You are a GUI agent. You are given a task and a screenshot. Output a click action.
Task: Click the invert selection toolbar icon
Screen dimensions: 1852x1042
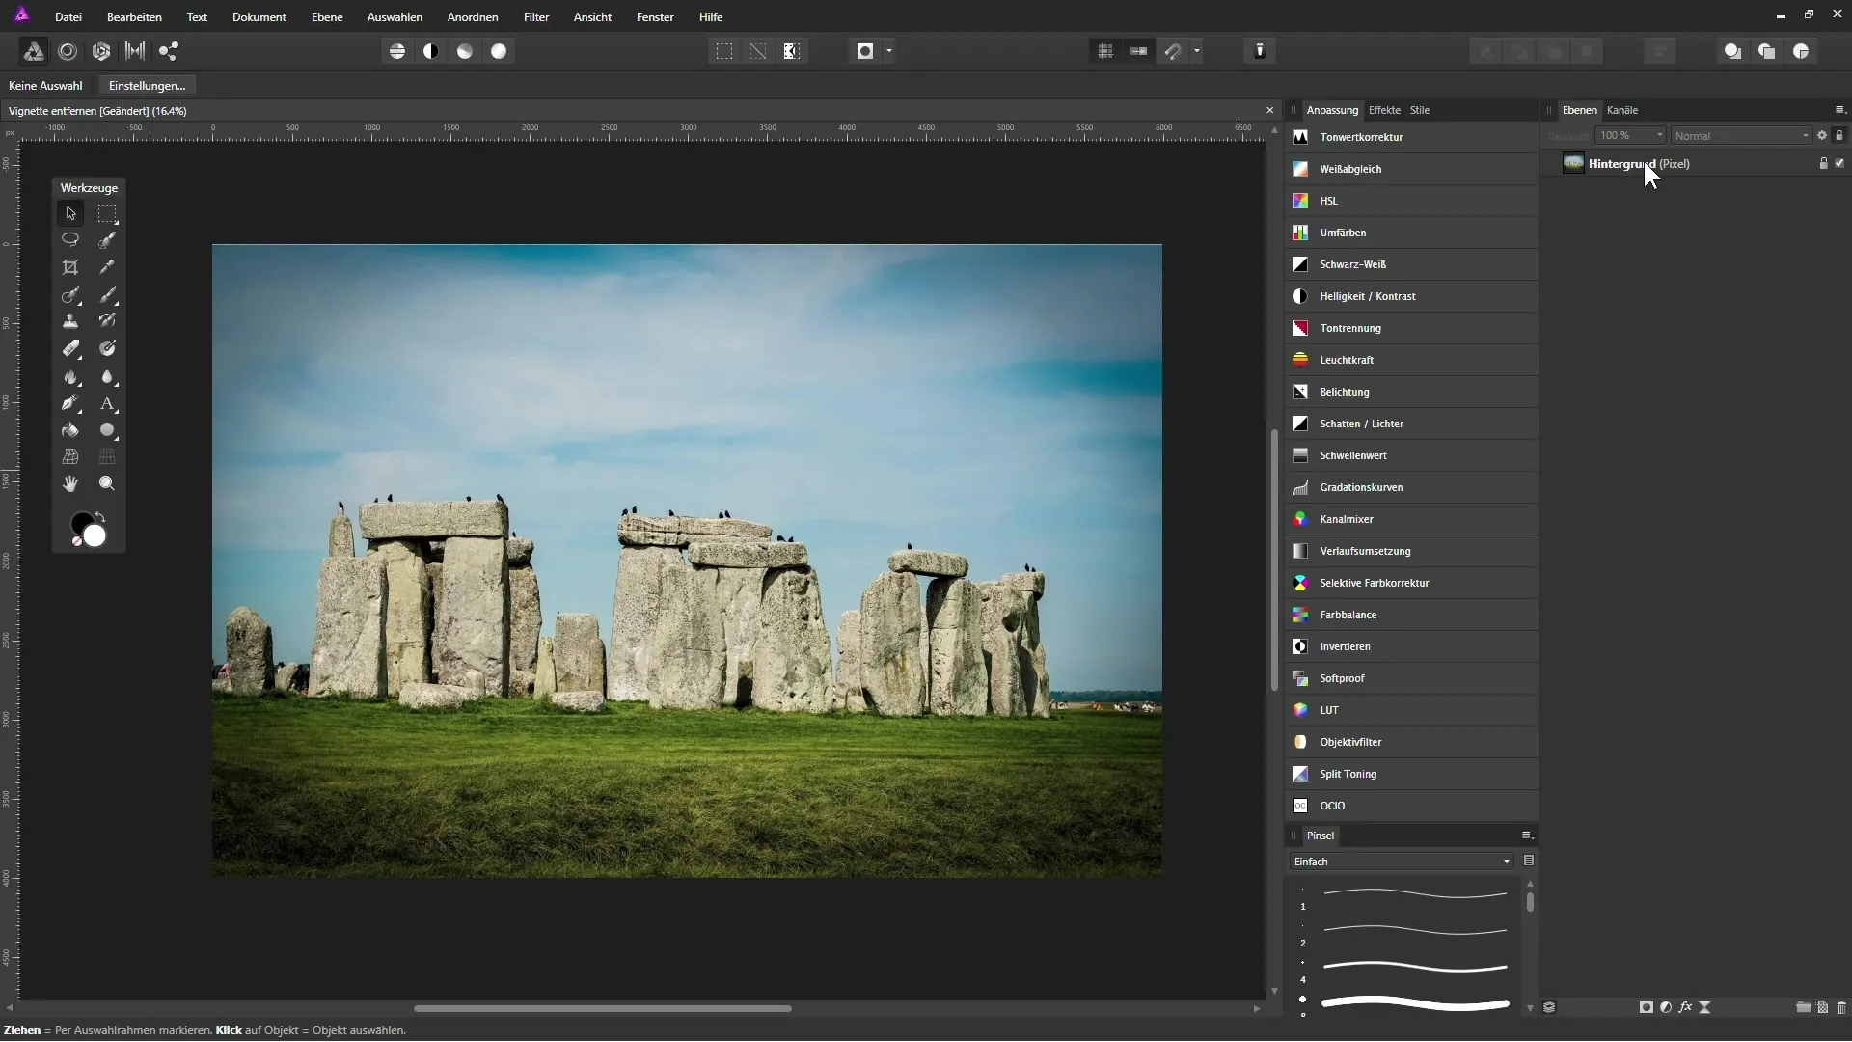pyautogui.click(x=792, y=51)
